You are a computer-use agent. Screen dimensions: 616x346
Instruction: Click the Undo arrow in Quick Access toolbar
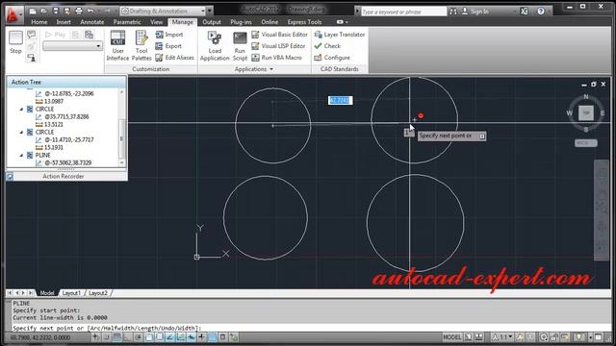pyautogui.click(x=90, y=11)
